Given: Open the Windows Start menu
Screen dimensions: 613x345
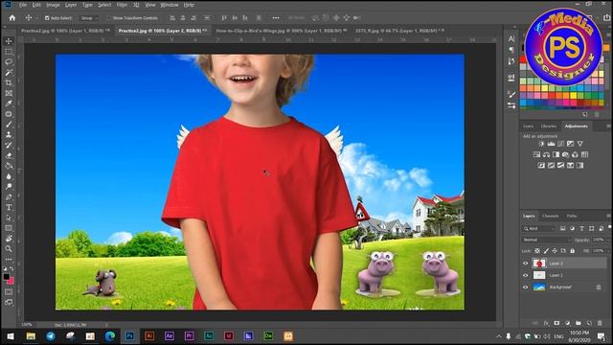Looking at the screenshot, I should 11,336.
